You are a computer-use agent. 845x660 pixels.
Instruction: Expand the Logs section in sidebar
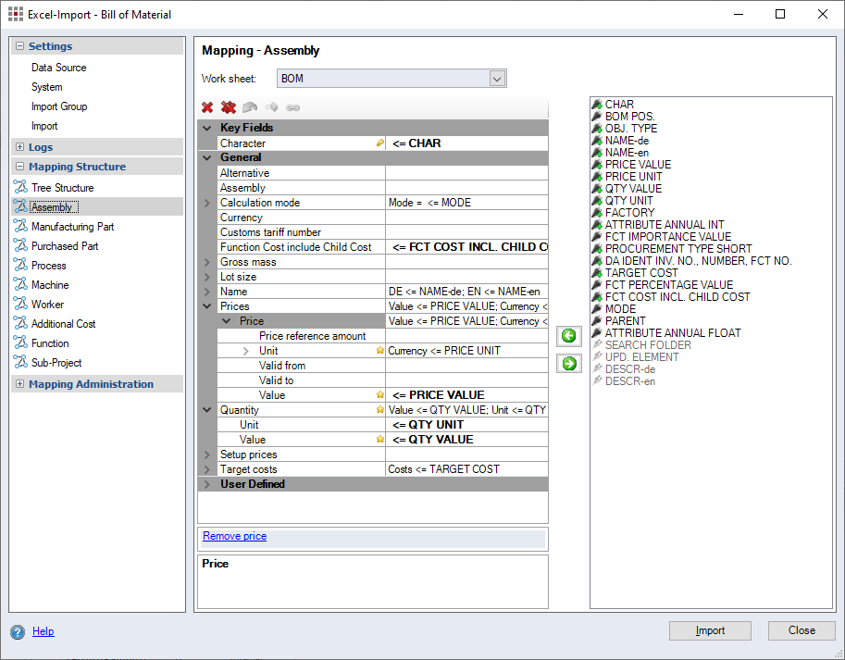(20, 147)
